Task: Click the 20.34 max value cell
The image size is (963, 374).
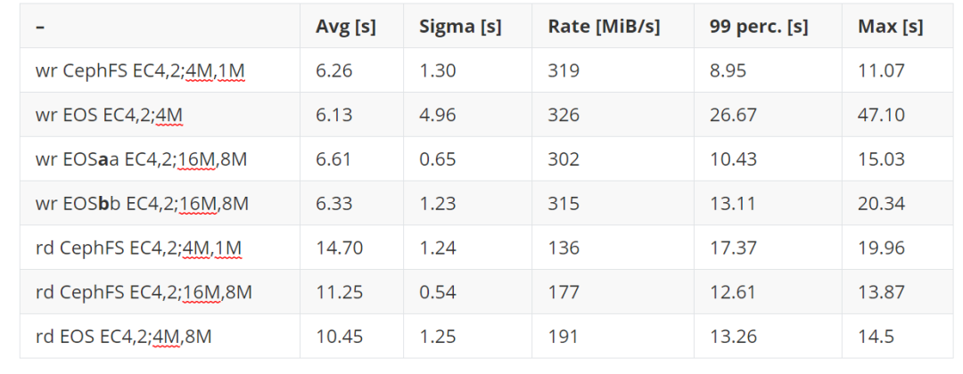Action: 881,204
